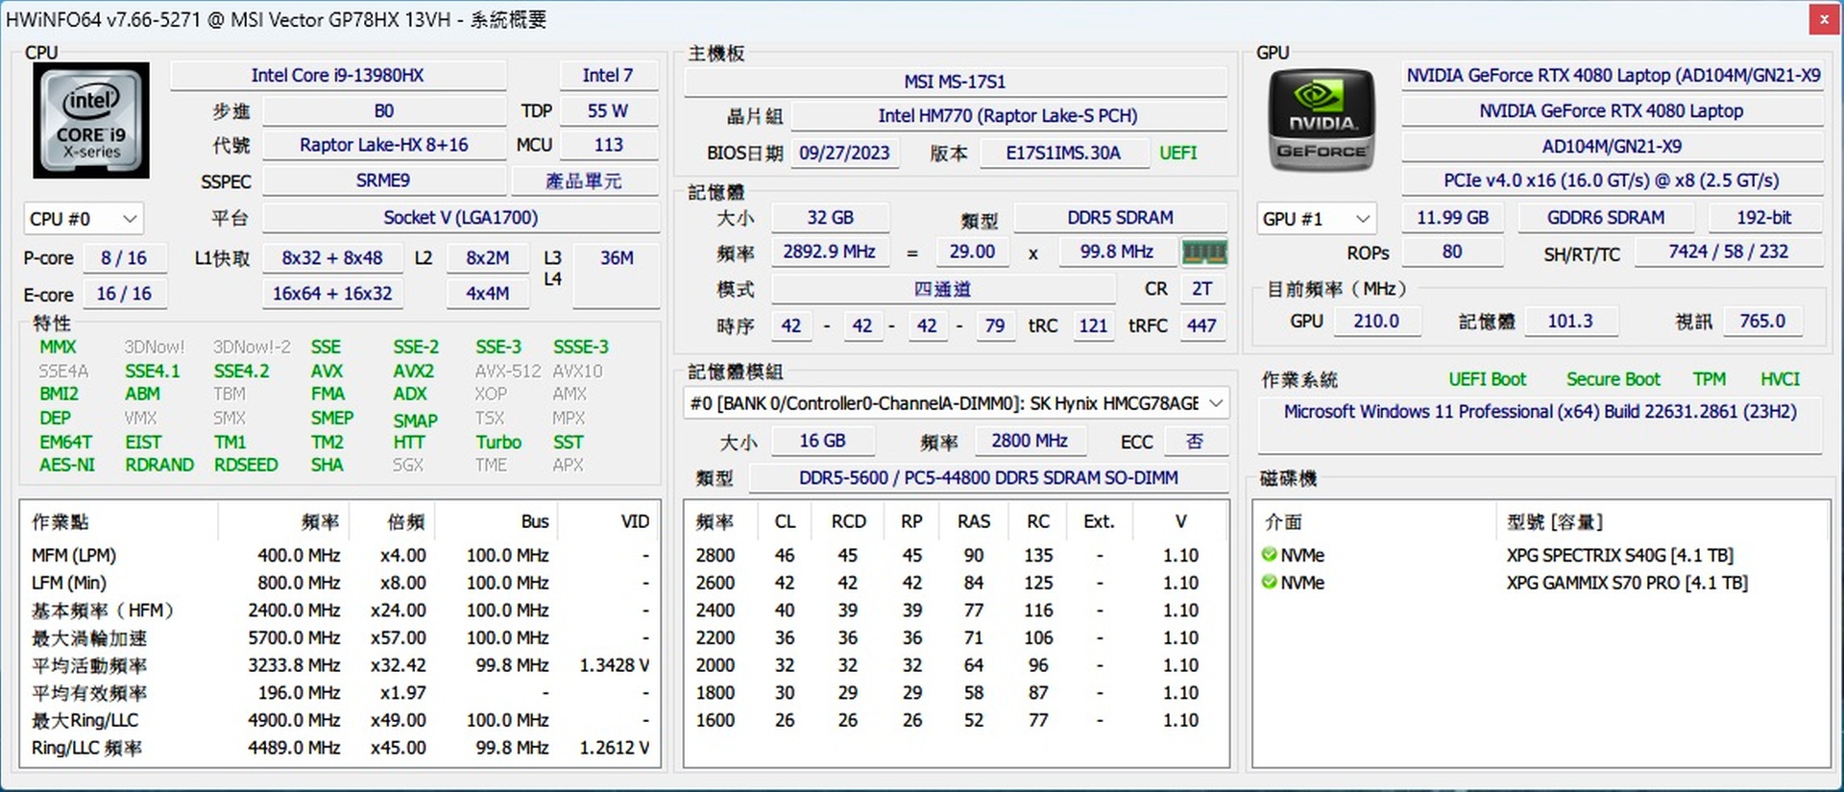Click the AVX2 feature flag
The height and width of the screenshot is (792, 1844).
(414, 372)
